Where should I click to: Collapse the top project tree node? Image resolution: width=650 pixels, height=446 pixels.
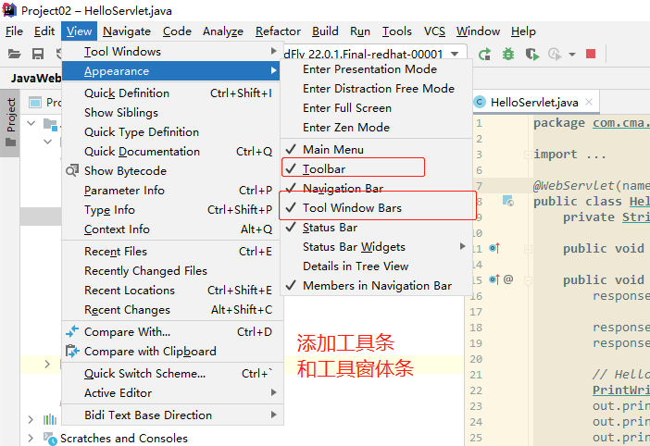click(x=31, y=123)
